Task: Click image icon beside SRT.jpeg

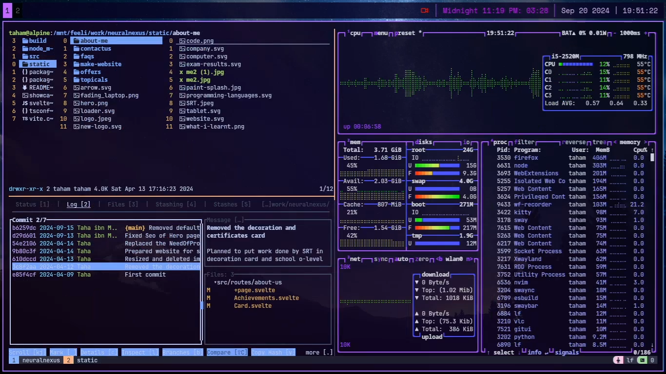Action: pyautogui.click(x=182, y=103)
